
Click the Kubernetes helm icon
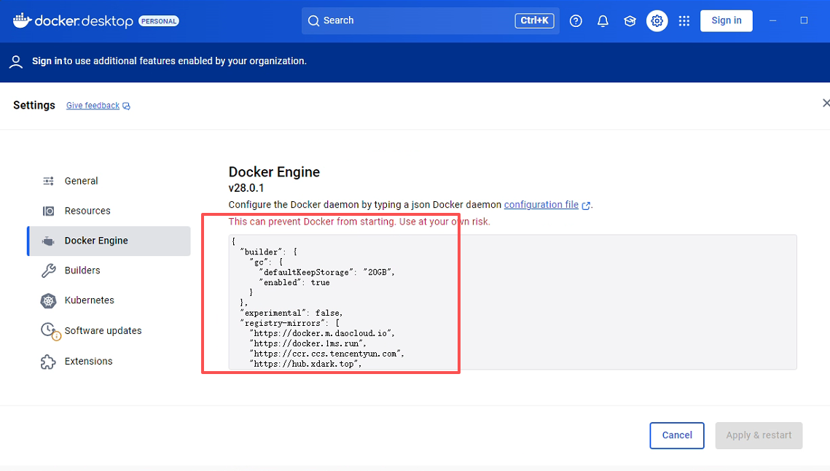48,300
